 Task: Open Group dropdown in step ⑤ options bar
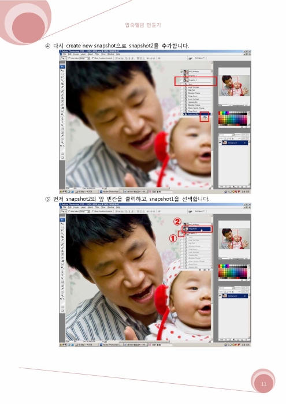(x=84, y=211)
